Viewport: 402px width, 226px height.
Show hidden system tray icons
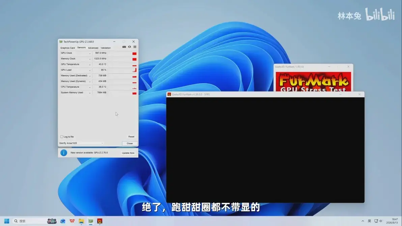coord(363,221)
